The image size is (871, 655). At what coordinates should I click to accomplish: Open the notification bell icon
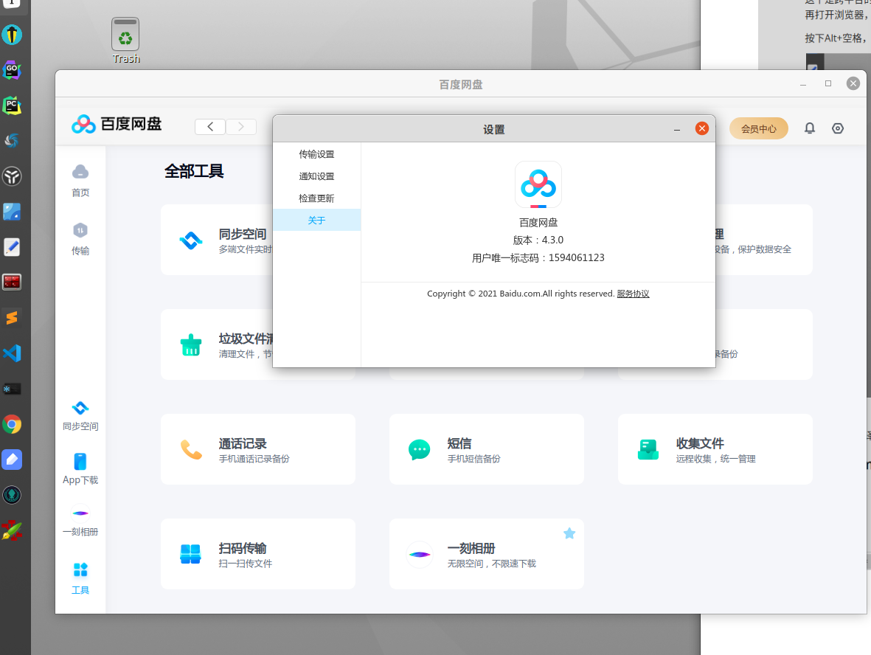coord(810,128)
